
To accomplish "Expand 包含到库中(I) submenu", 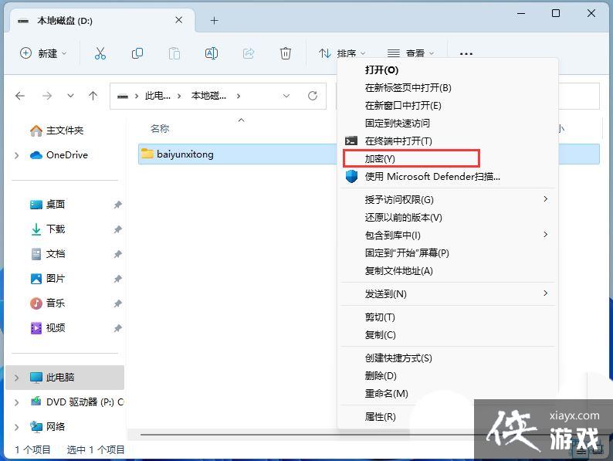I will 448,235.
